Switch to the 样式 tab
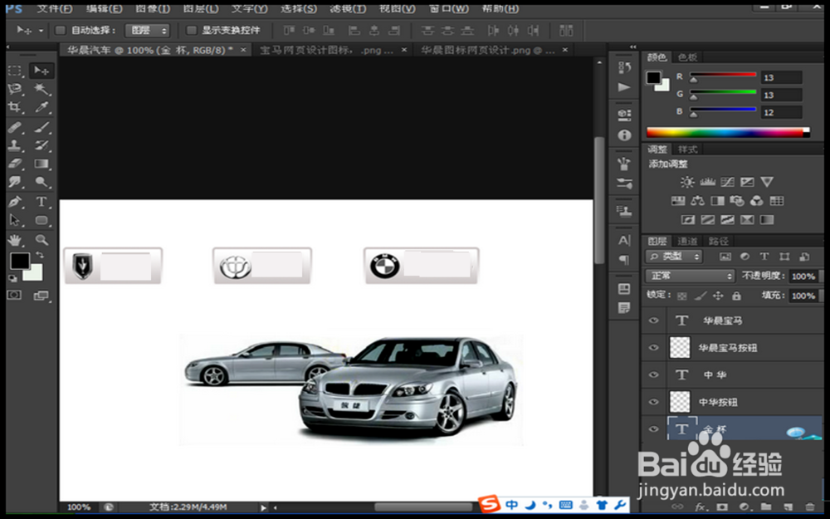This screenshot has height=519, width=830. pyautogui.click(x=687, y=149)
